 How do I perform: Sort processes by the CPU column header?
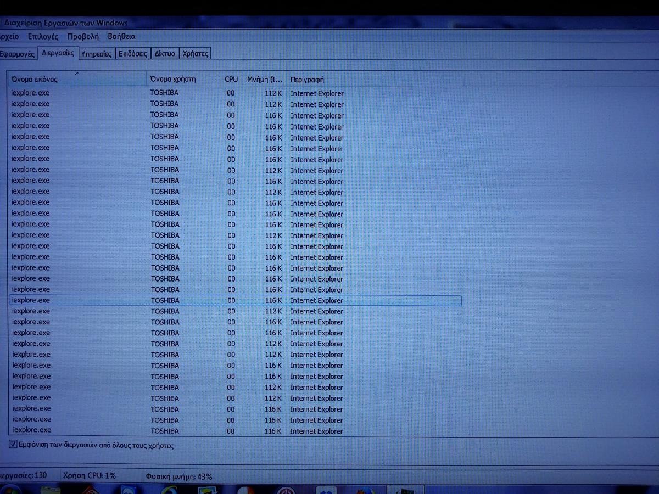tap(231, 79)
